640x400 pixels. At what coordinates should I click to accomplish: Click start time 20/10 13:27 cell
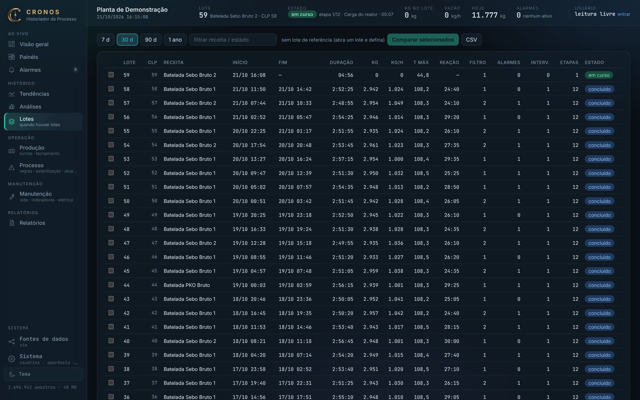pyautogui.click(x=249, y=159)
